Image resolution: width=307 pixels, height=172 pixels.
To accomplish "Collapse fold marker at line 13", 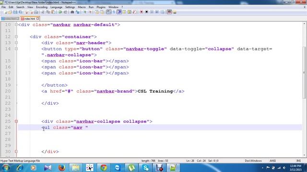I will 16,43.
